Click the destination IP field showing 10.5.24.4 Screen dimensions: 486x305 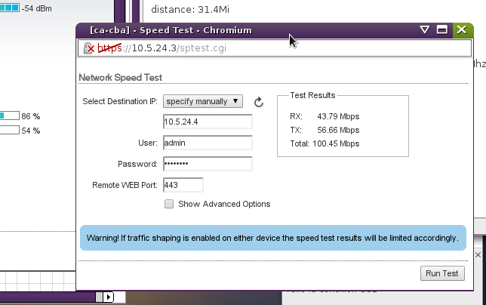[x=207, y=122]
